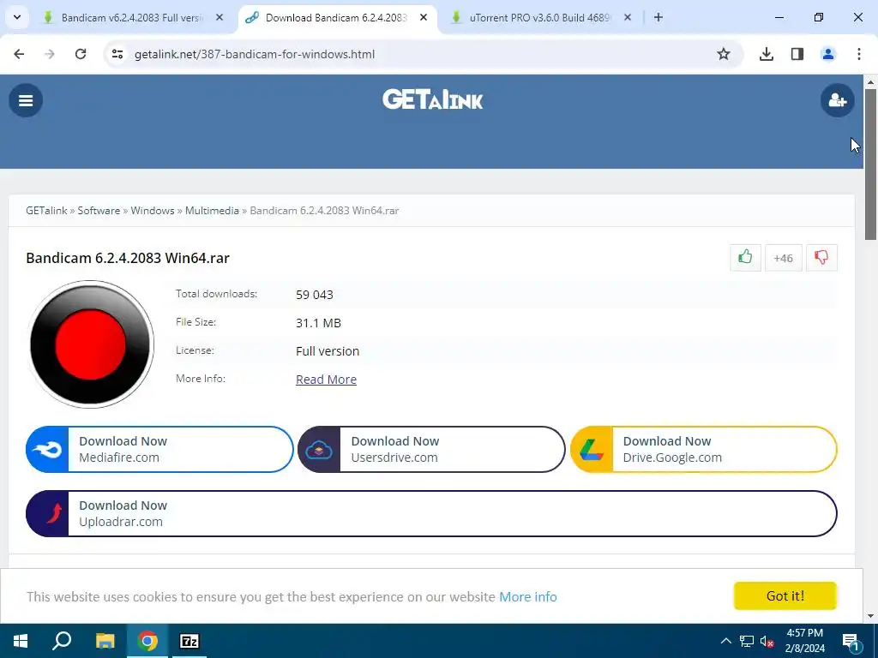Close the Bandicam Full version tab

tap(219, 17)
